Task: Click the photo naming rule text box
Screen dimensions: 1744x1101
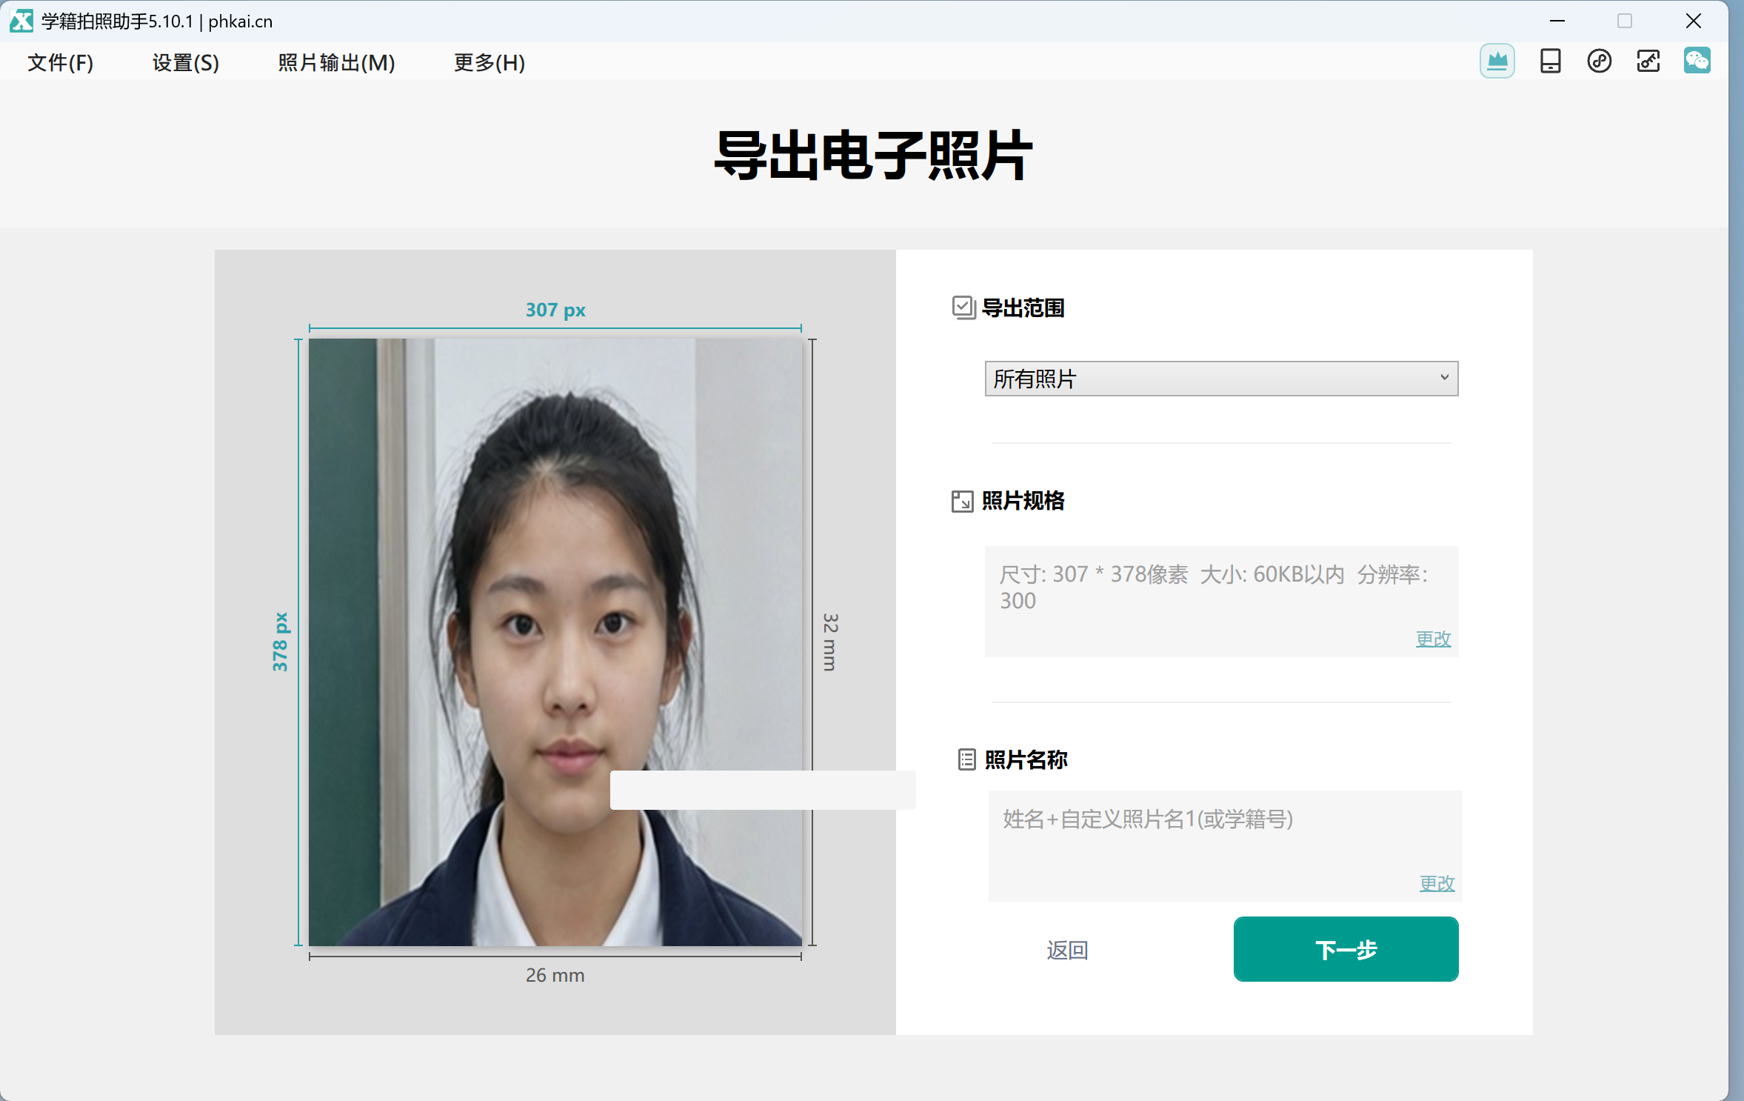Action: tap(1224, 845)
